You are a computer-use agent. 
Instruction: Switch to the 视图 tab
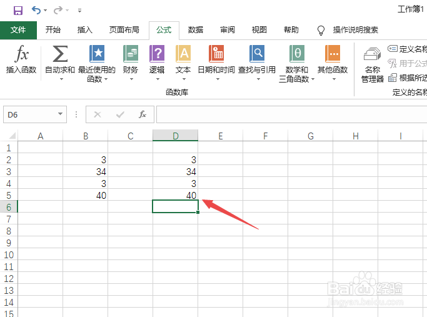(259, 29)
